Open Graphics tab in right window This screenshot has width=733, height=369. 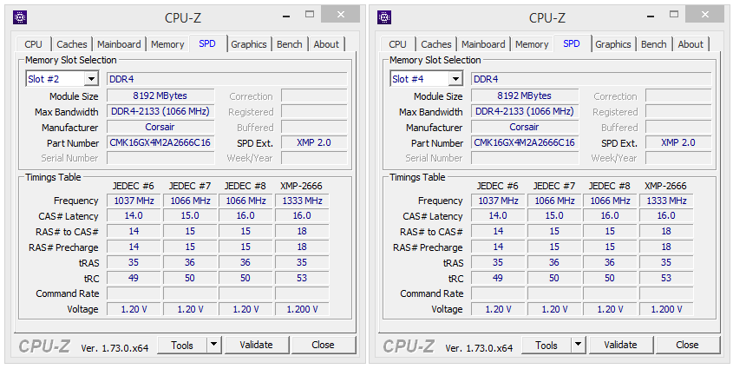613,44
